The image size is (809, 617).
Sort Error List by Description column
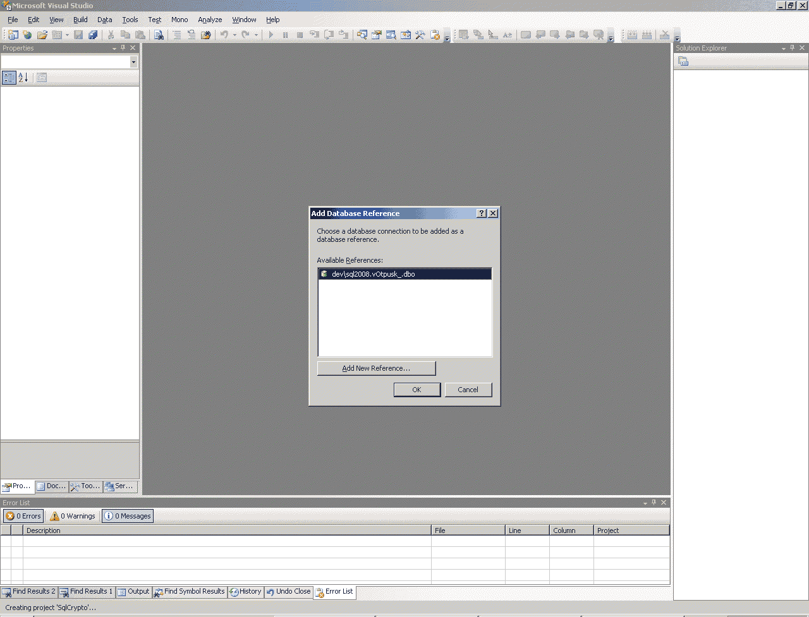coord(227,530)
